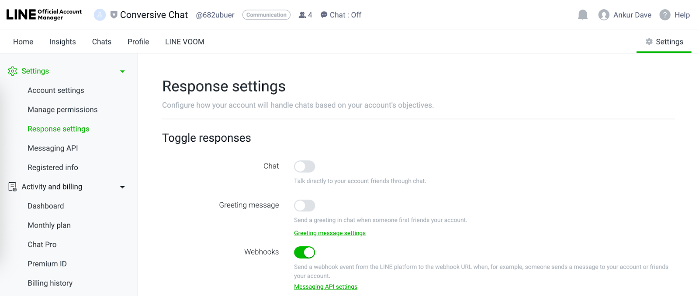Open Manage permissions in sidebar
This screenshot has height=296, width=699.
[62, 109]
